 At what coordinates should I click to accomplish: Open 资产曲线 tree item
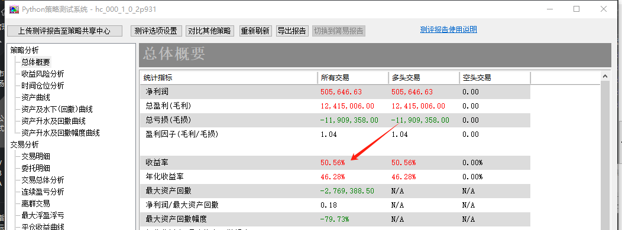35,97
